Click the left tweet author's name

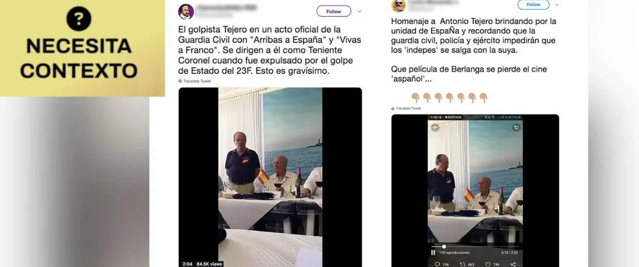pyautogui.click(x=229, y=8)
